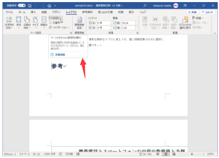
Task: Enable Focus (フォーカス) mode
Action: pyautogui.click(x=145, y=154)
